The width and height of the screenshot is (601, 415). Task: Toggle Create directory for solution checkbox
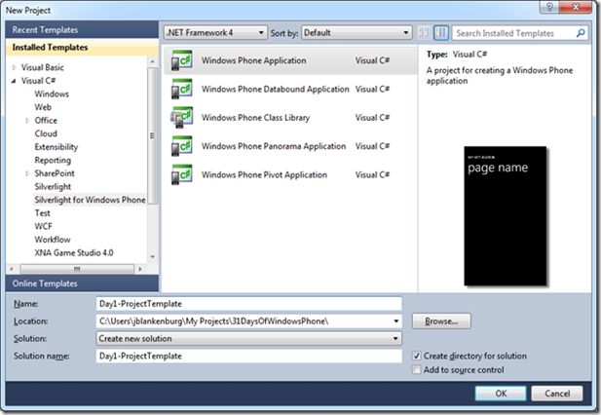417,356
